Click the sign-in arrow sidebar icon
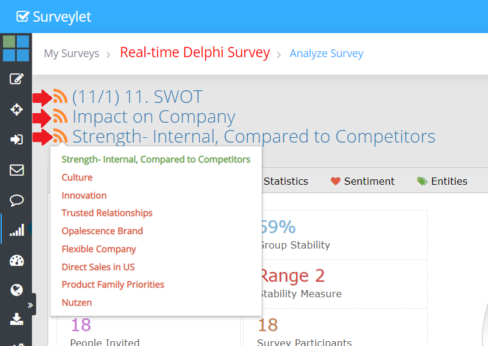The height and width of the screenshot is (346, 488). tap(16, 140)
